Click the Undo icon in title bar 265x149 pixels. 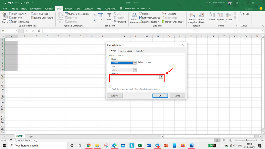[10, 3]
